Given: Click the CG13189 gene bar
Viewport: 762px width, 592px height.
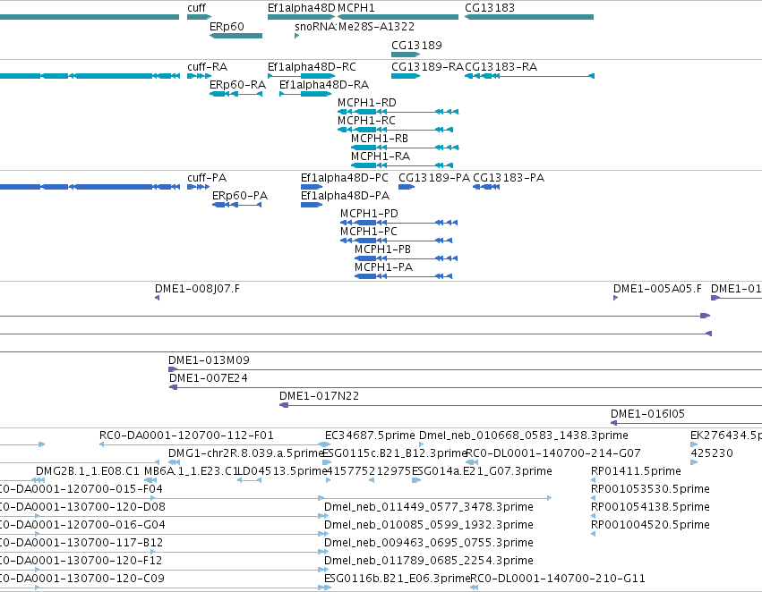Looking at the screenshot, I should pos(406,55).
